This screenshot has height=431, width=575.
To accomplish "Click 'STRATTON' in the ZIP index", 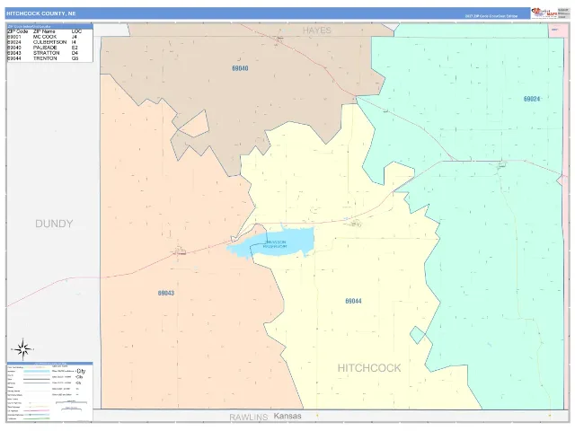I will click(x=46, y=53).
